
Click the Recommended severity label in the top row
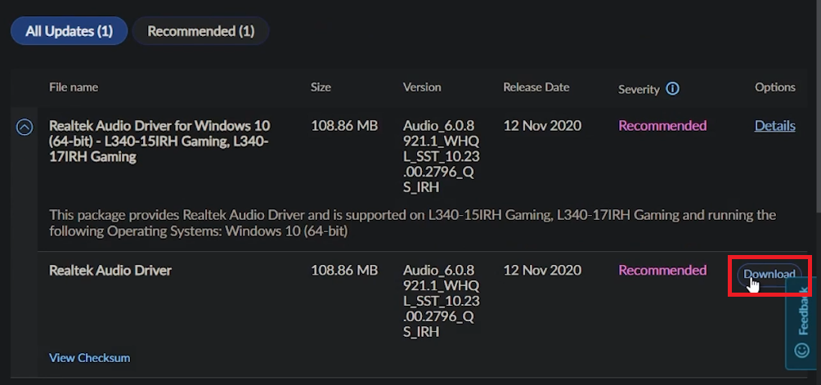tap(662, 126)
